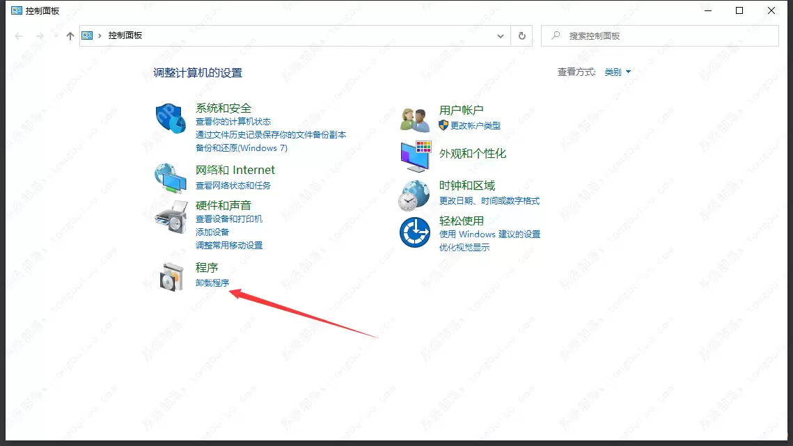The image size is (793, 446).
Task: Open 外观和个性化 monitor icon
Action: tap(415, 154)
